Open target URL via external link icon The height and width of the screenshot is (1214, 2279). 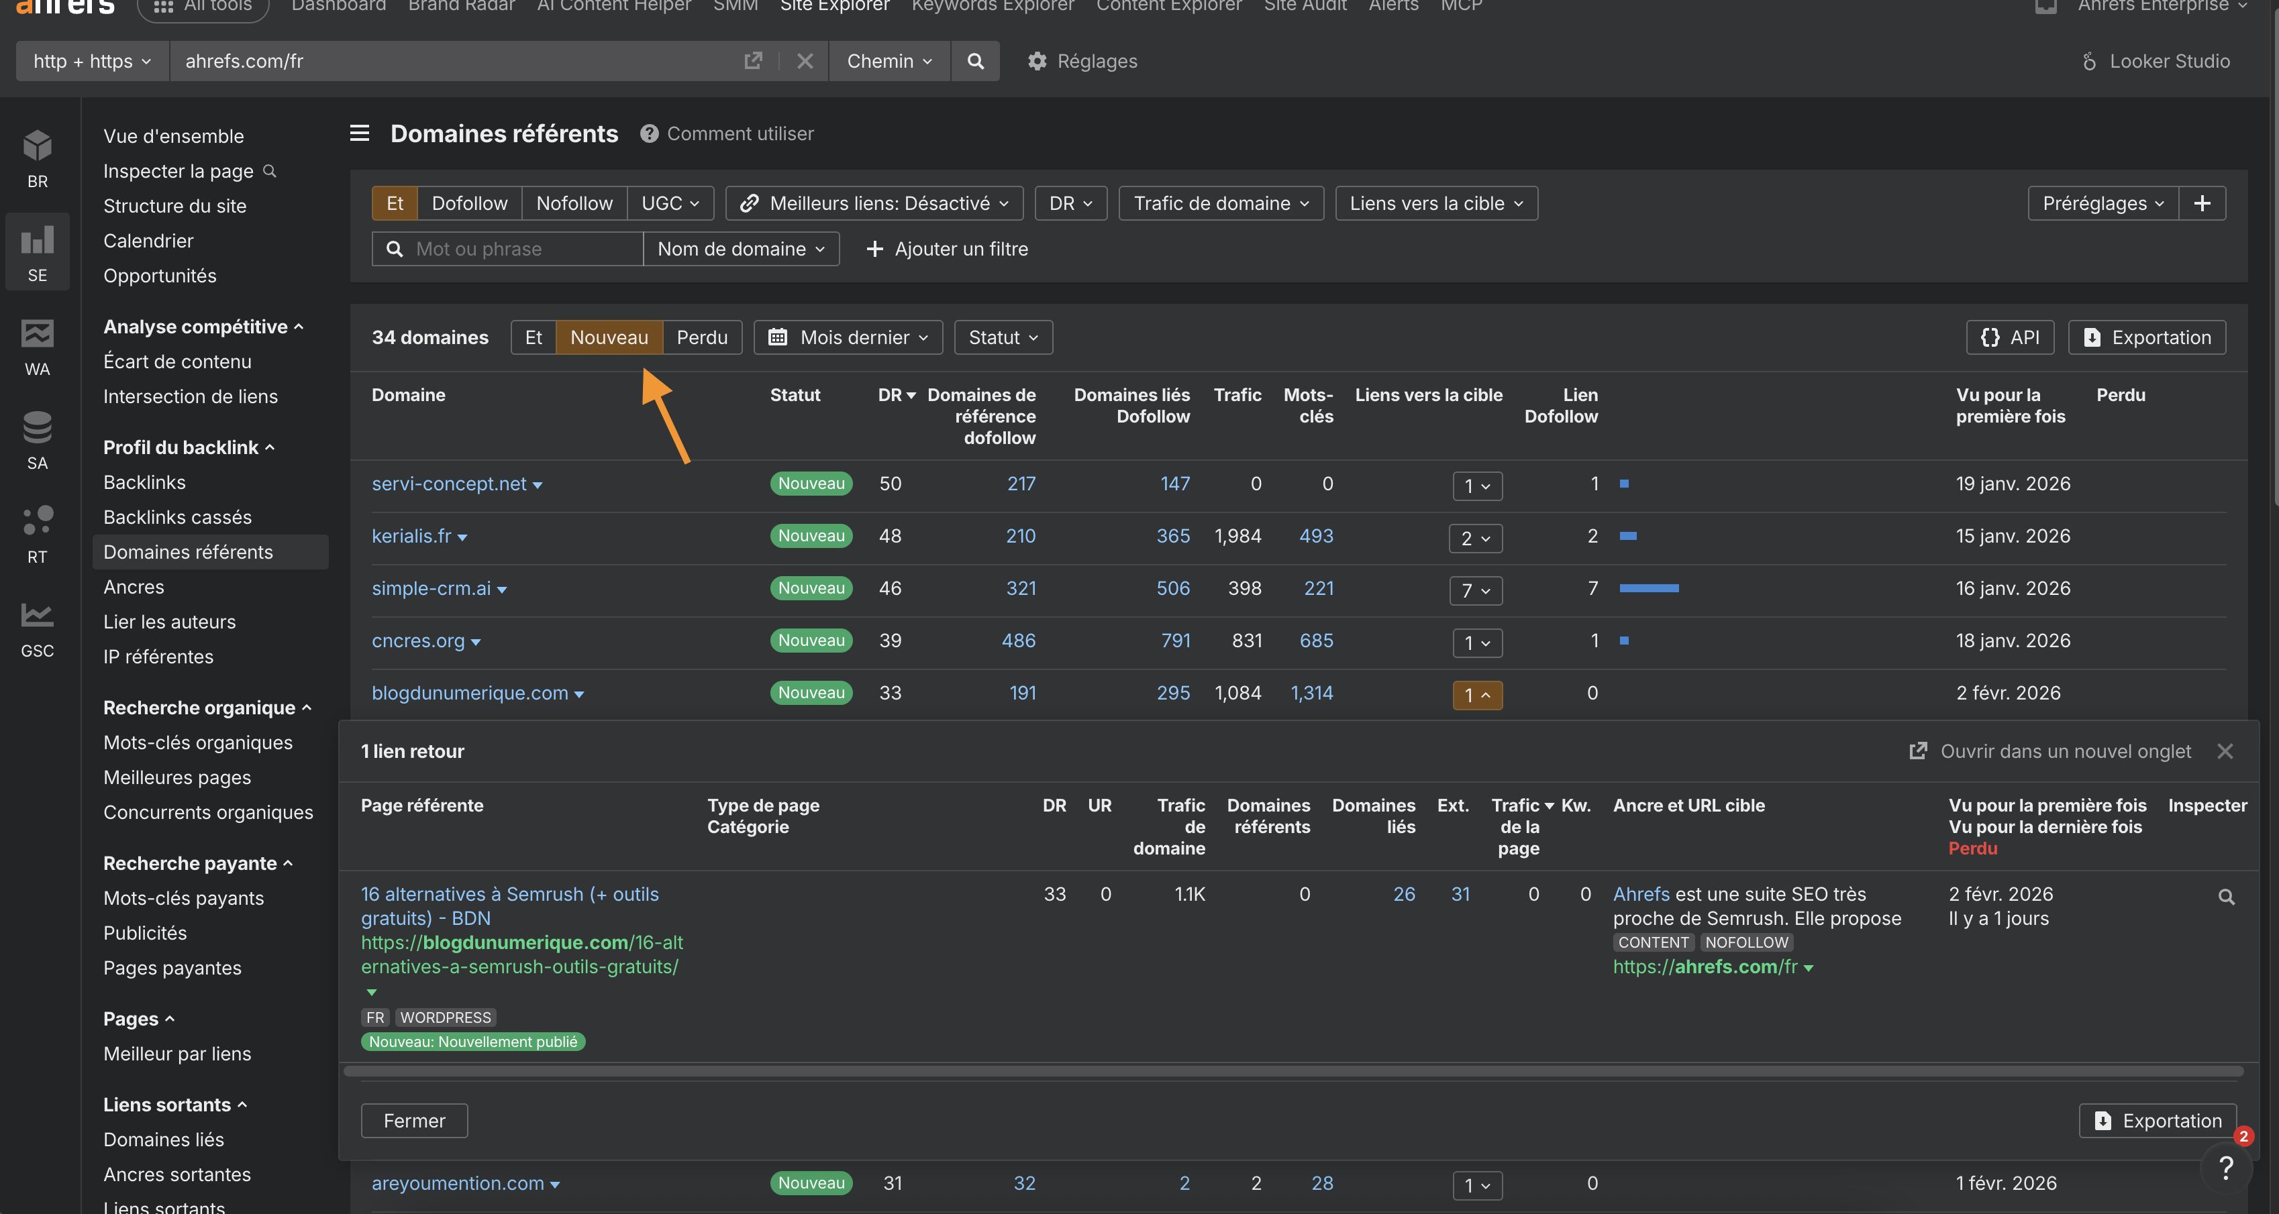[753, 61]
